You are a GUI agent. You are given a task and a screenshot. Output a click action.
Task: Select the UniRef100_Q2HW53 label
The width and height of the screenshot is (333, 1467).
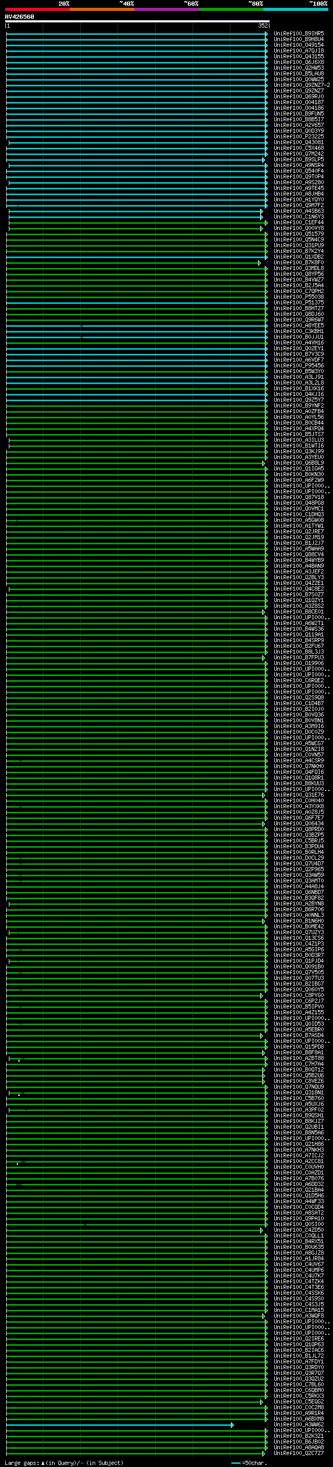[298, 68]
